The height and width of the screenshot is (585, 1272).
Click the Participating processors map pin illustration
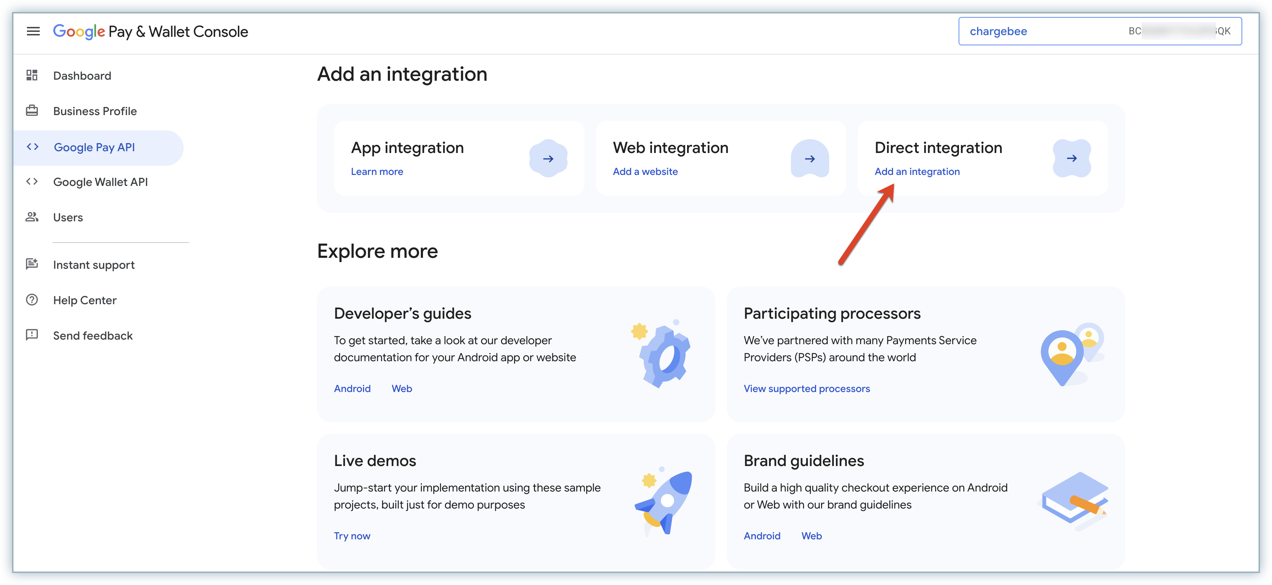tap(1072, 354)
